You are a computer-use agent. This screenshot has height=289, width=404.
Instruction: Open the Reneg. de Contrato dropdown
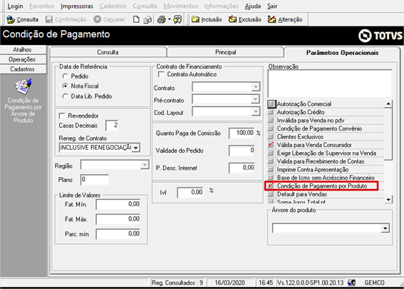click(136, 148)
